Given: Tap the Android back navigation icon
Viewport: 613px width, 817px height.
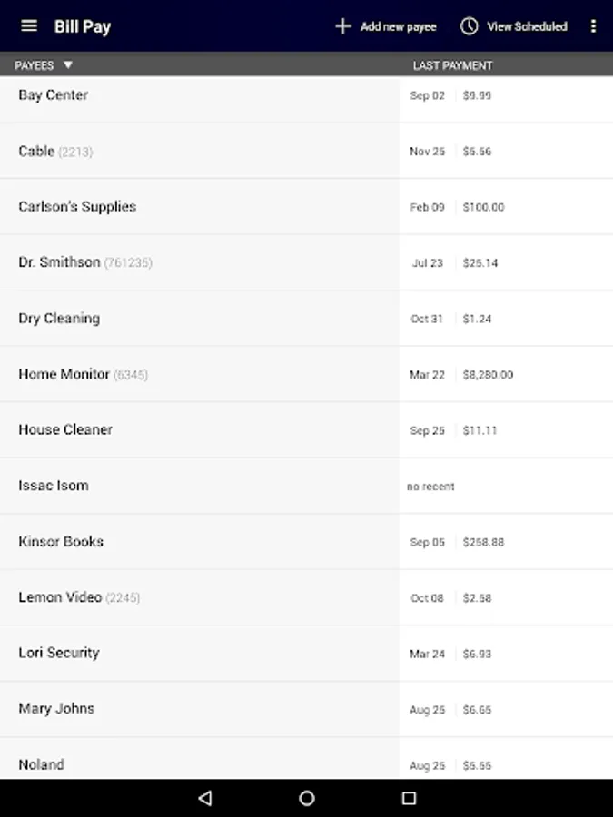Looking at the screenshot, I should tap(204, 798).
